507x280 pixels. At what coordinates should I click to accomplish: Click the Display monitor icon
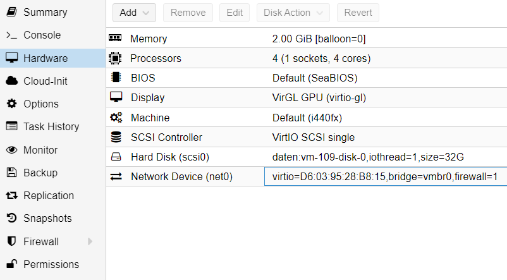pyautogui.click(x=115, y=97)
